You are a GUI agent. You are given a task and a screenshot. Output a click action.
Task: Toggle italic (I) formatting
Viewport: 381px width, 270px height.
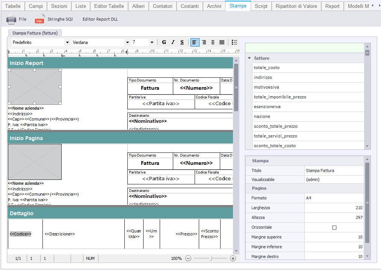click(x=173, y=42)
